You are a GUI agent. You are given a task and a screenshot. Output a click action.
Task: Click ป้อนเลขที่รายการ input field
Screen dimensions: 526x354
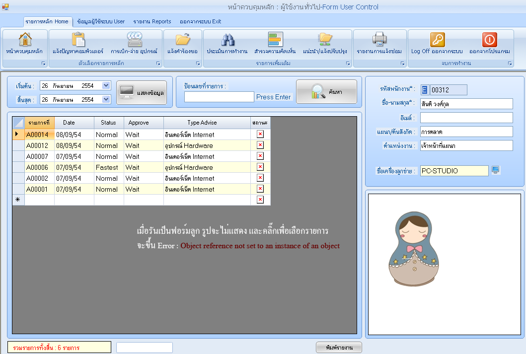click(x=219, y=97)
